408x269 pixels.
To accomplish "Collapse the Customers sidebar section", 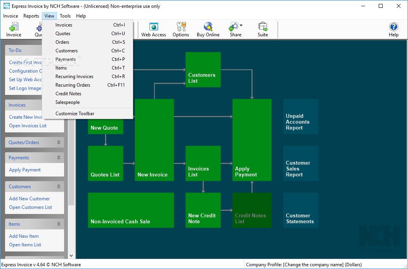I will (x=59, y=187).
